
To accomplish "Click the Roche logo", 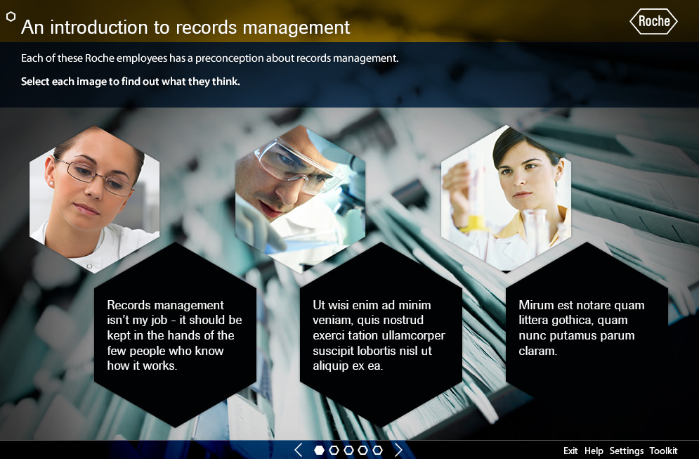I will point(653,22).
